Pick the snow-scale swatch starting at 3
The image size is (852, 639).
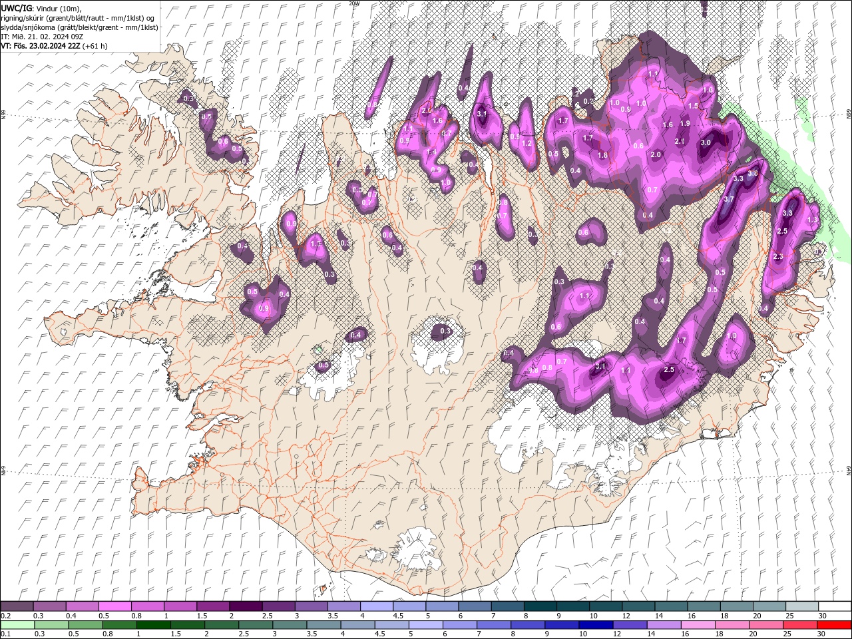click(311, 606)
